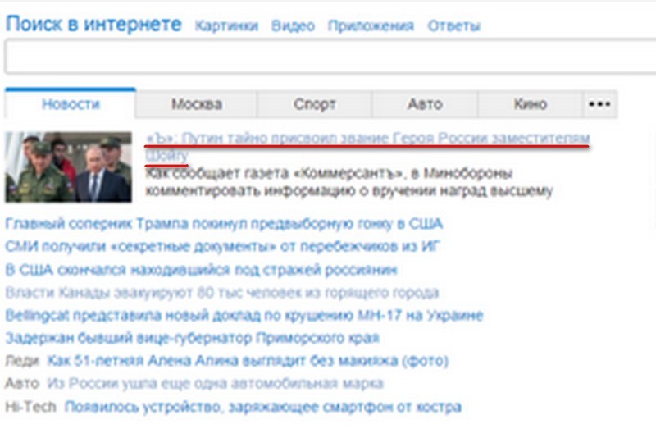The image size is (656, 438).
Task: Click the search input field
Action: tap(328, 57)
